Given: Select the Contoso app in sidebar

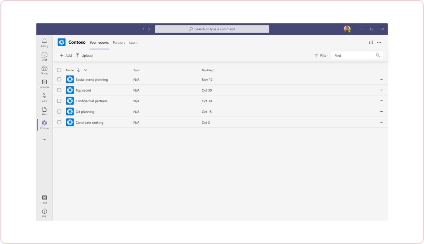Looking at the screenshot, I should pos(44,125).
